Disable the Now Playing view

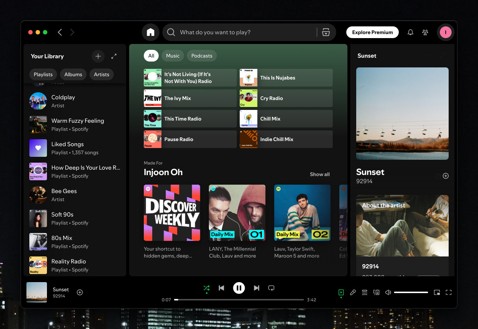(x=341, y=292)
